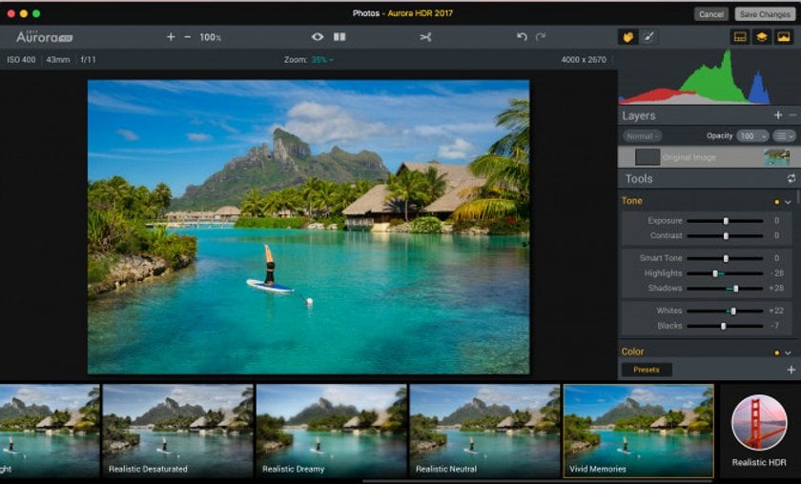The image size is (801, 484).
Task: Adjust the Whites slider
Action: 725,311
